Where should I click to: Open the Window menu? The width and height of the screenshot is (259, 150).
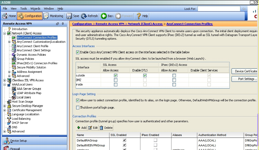(49, 9)
